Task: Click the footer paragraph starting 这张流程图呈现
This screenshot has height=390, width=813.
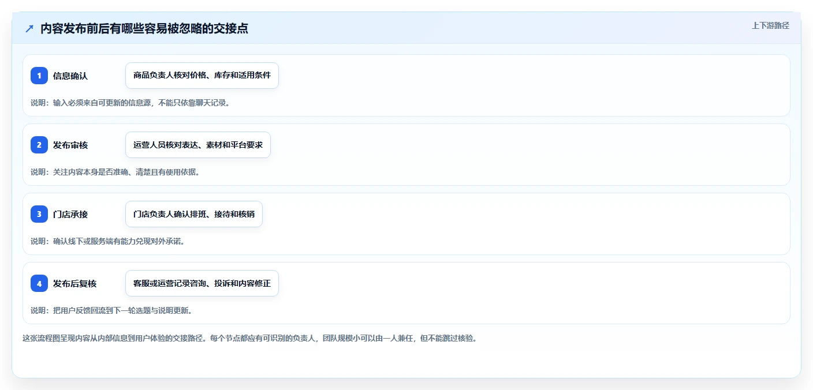Action: pyautogui.click(x=249, y=338)
